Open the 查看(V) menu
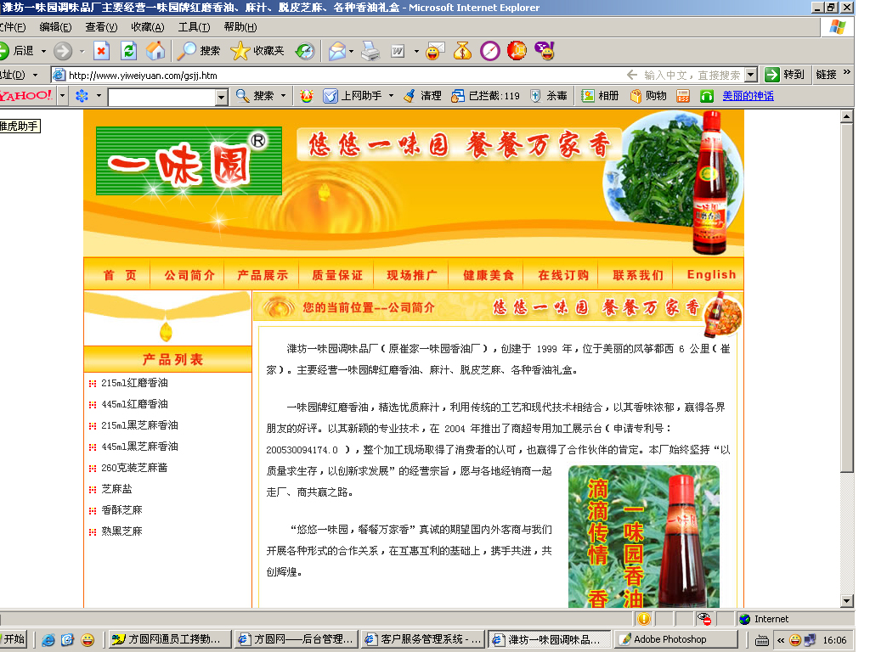This screenshot has height=652, width=870. (x=102, y=27)
